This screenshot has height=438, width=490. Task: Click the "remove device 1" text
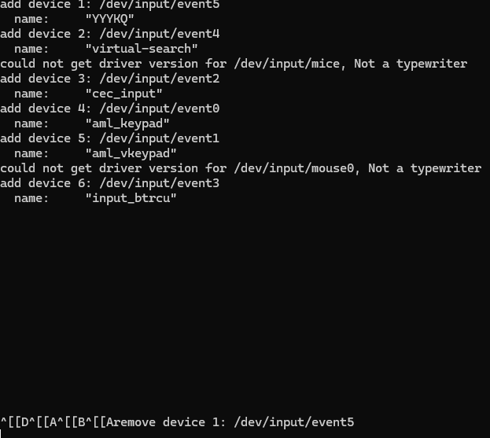pos(166,422)
